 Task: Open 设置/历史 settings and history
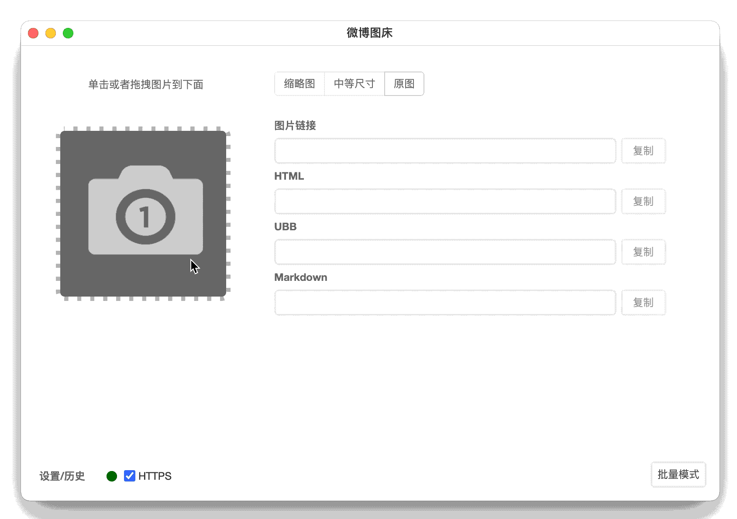[x=62, y=476]
